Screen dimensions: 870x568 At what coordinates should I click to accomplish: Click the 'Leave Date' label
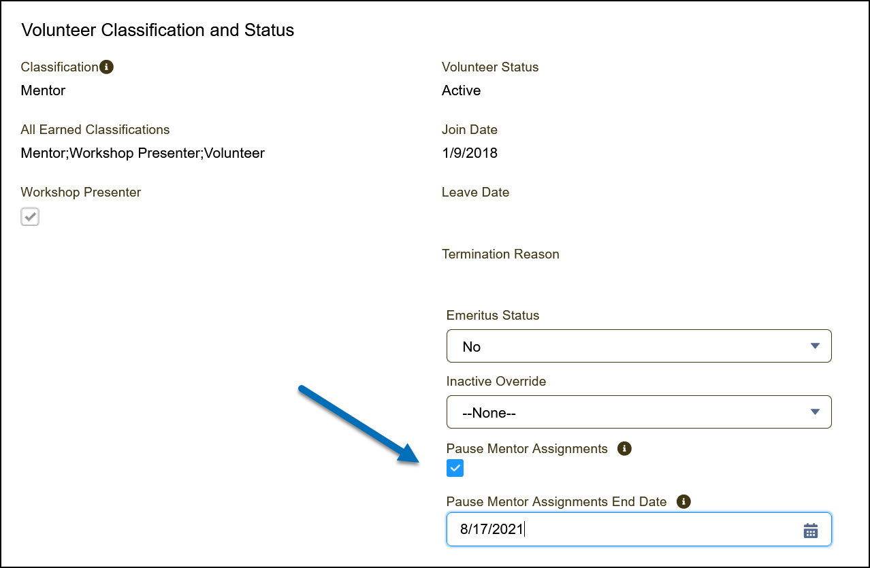[475, 192]
